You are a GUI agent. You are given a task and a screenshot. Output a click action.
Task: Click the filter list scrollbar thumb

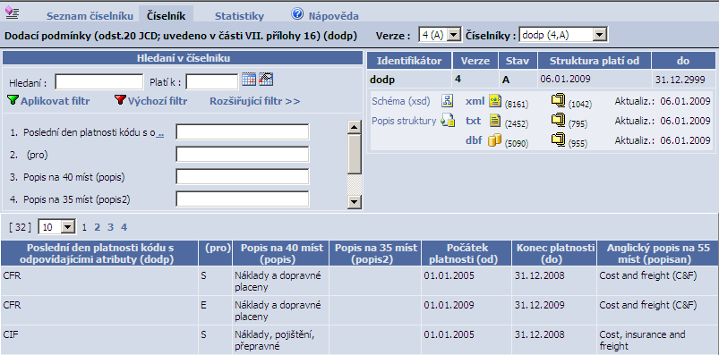355,154
